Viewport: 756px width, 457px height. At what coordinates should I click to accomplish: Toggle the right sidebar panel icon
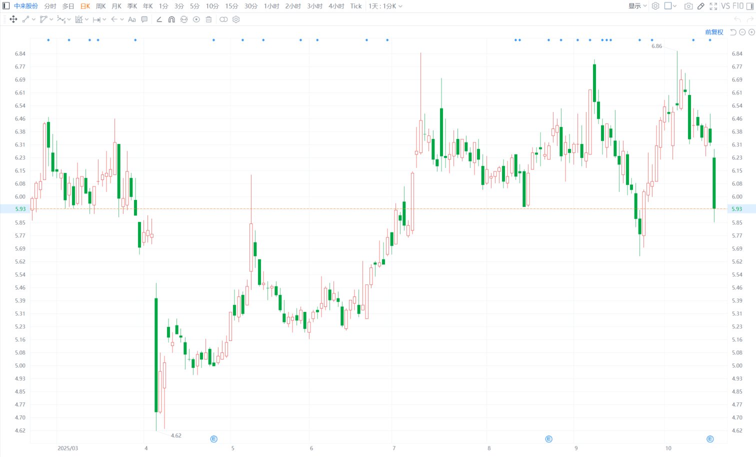(x=750, y=6)
